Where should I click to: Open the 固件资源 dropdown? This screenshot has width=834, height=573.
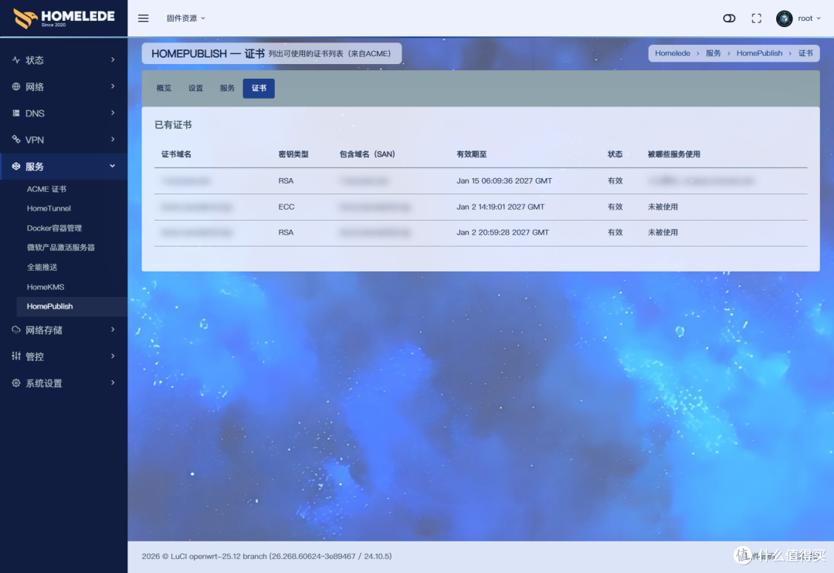[x=185, y=18]
